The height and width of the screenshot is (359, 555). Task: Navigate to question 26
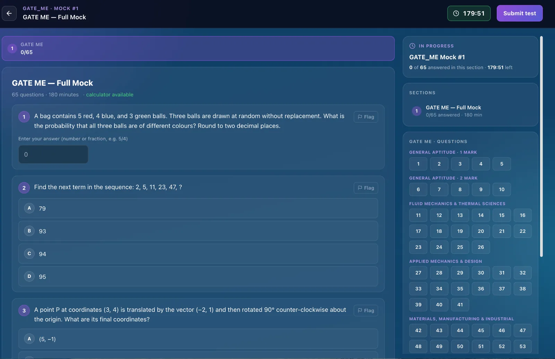481,247
